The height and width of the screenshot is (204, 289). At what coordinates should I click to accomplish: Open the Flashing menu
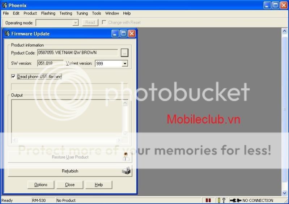48,13
